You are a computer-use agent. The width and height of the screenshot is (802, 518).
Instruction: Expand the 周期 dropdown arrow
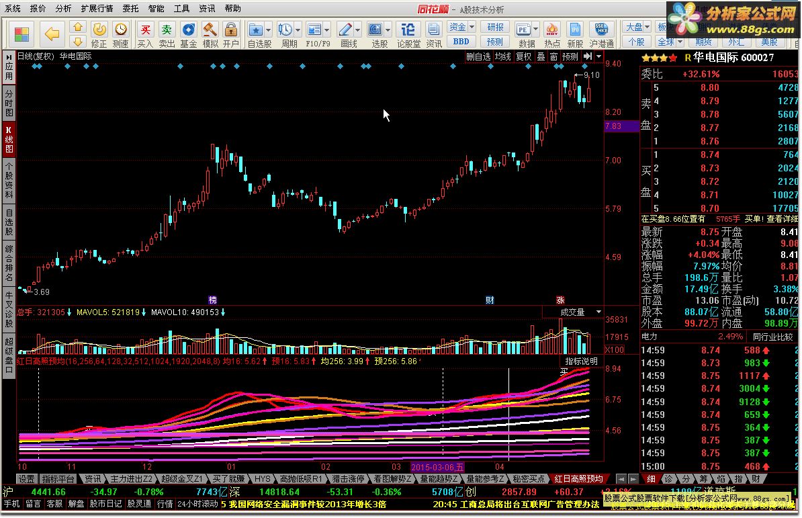point(298,30)
